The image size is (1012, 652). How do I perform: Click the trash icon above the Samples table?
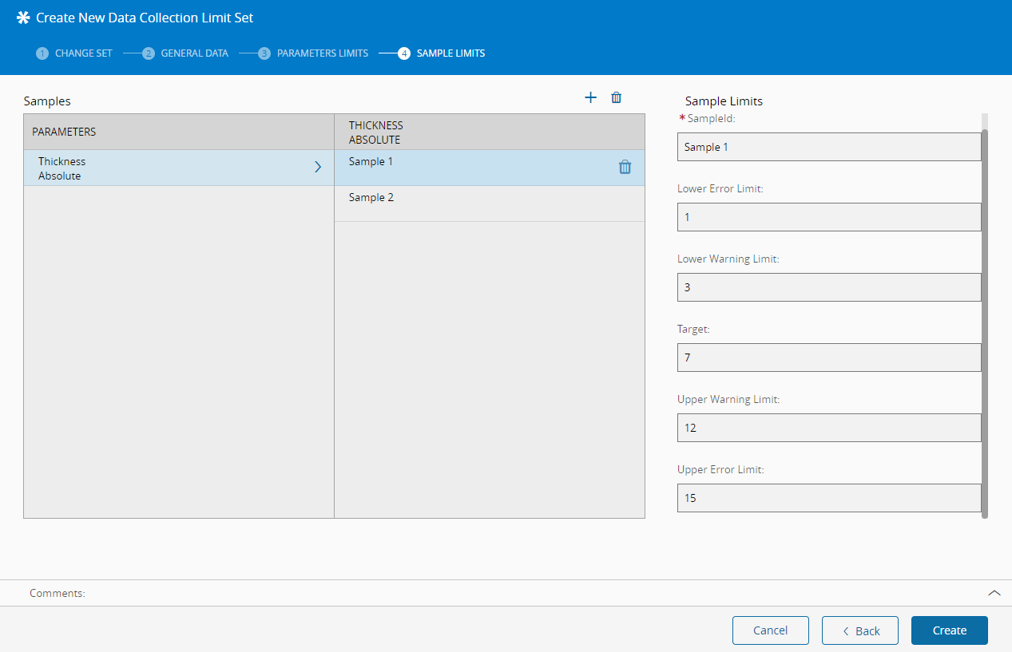coord(616,97)
